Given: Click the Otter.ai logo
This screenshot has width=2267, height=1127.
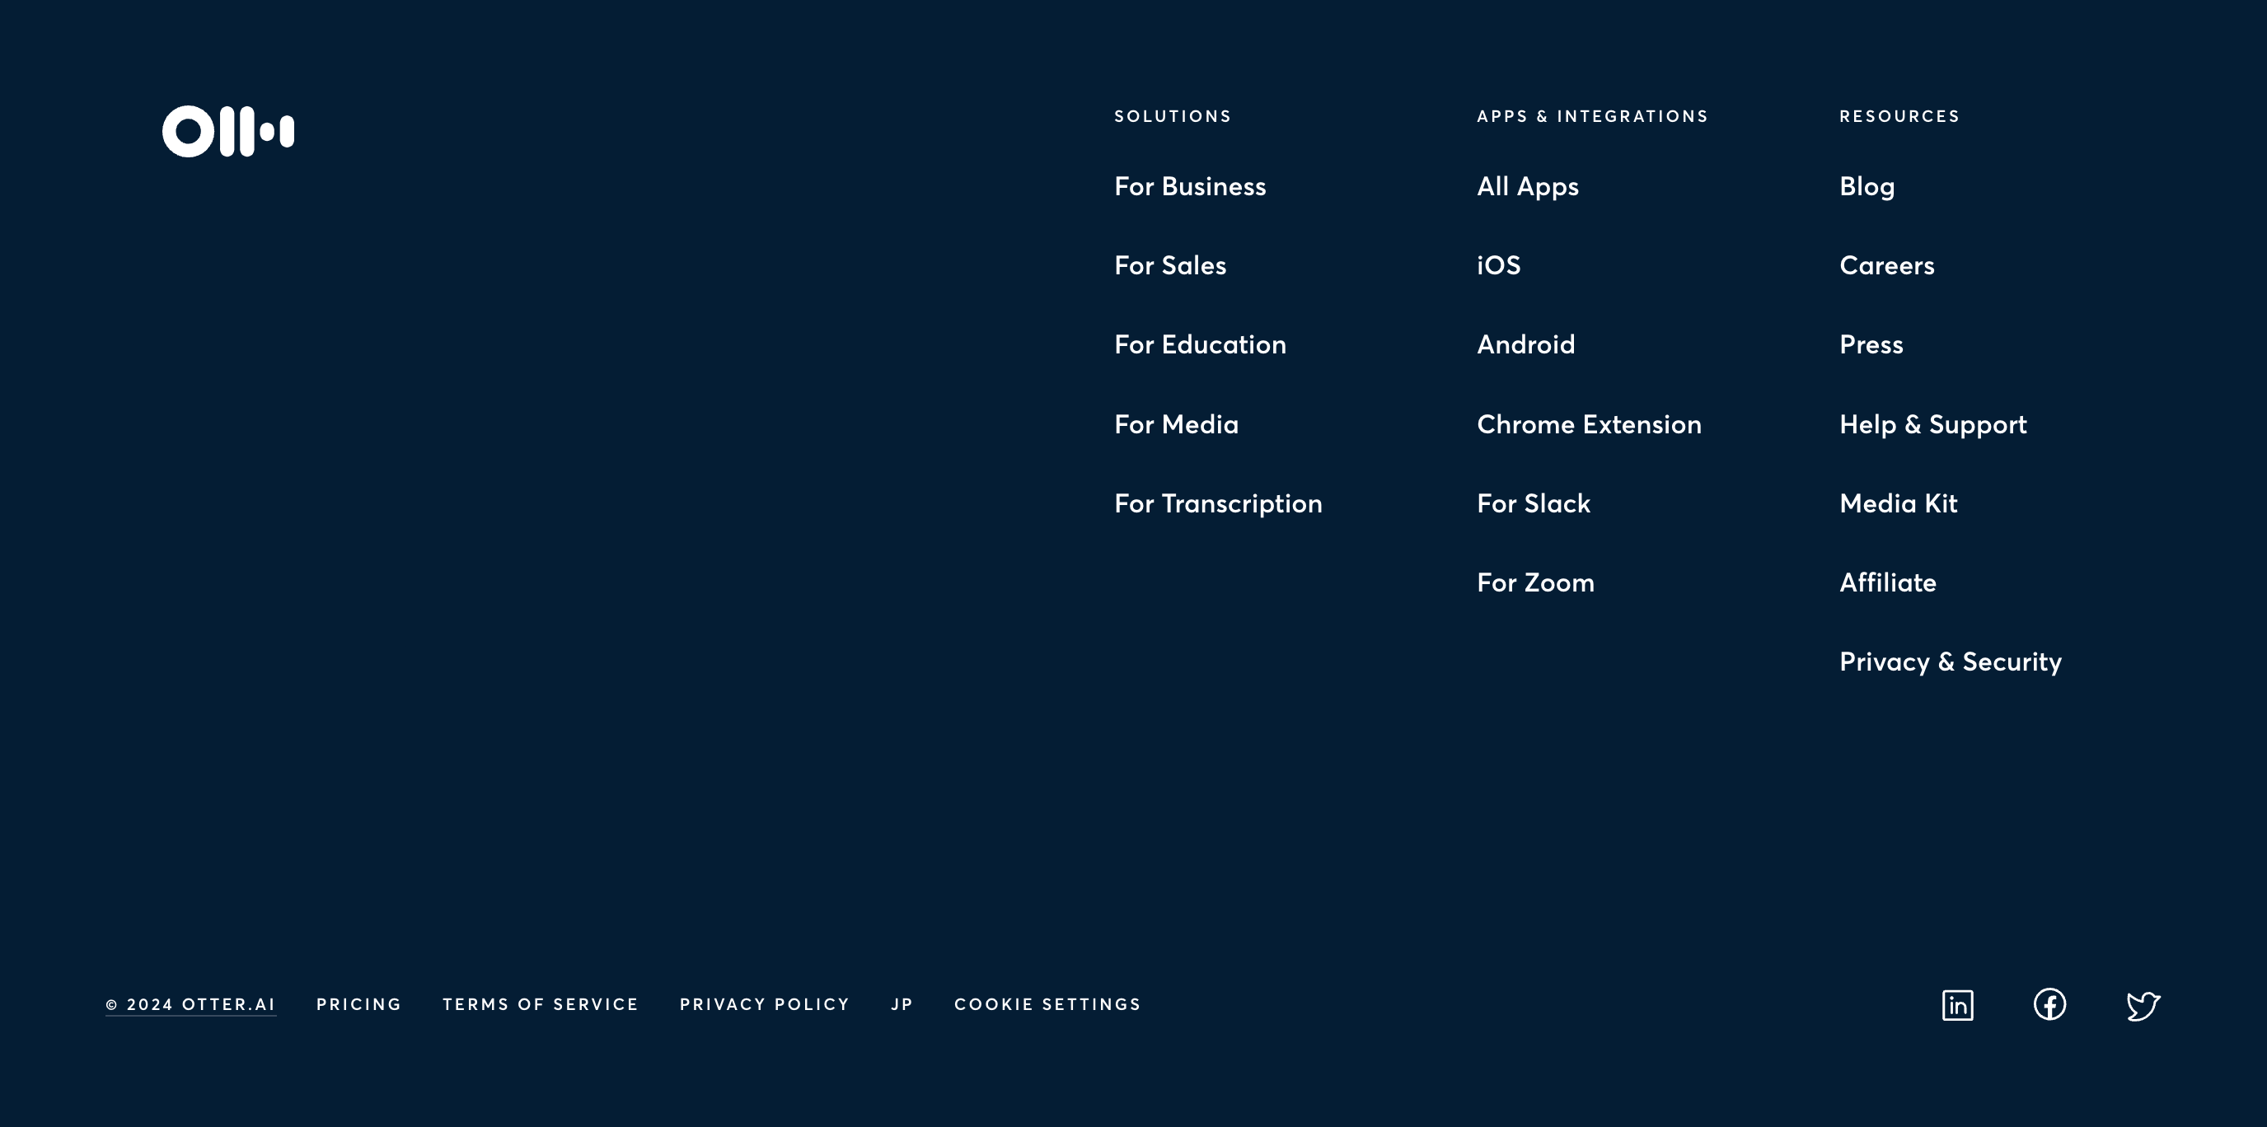Looking at the screenshot, I should (x=228, y=131).
